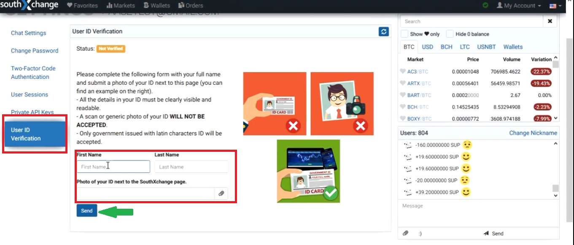This screenshot has height=245, width=574.
Task: Click sad emoji beside -20.00000000 SUP
Action: 465,180
